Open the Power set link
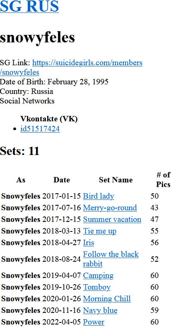The height and width of the screenshot is (327, 171). [x=94, y=322]
